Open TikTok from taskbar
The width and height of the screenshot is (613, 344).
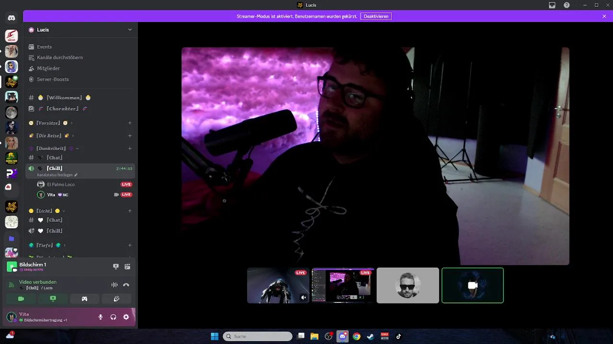398,336
